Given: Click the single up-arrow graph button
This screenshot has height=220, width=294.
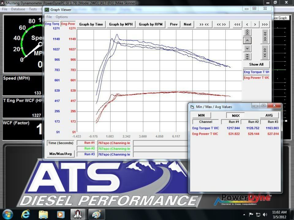Looking at the screenshot, I should click(x=247, y=40).
